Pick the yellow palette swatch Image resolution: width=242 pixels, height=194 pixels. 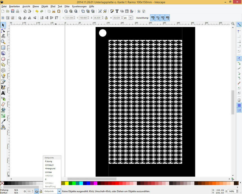(67, 183)
